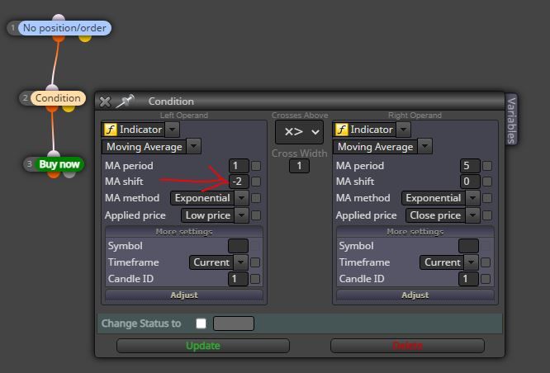Collapse left operand More settings section

tap(184, 232)
